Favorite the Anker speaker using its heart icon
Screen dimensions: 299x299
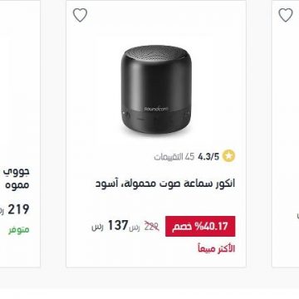pos(80,15)
